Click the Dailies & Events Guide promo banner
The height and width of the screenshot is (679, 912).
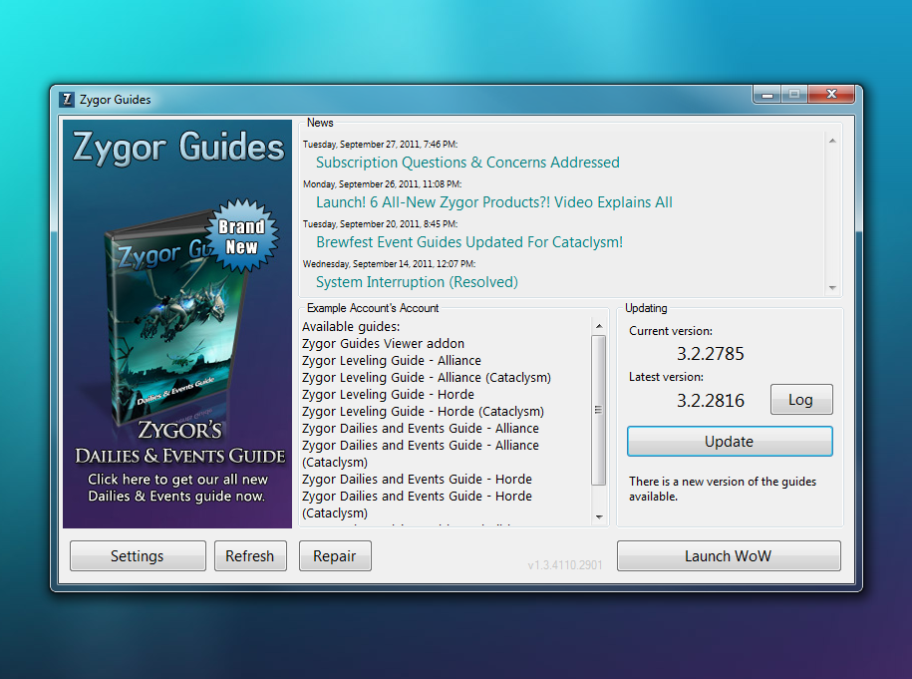click(177, 324)
